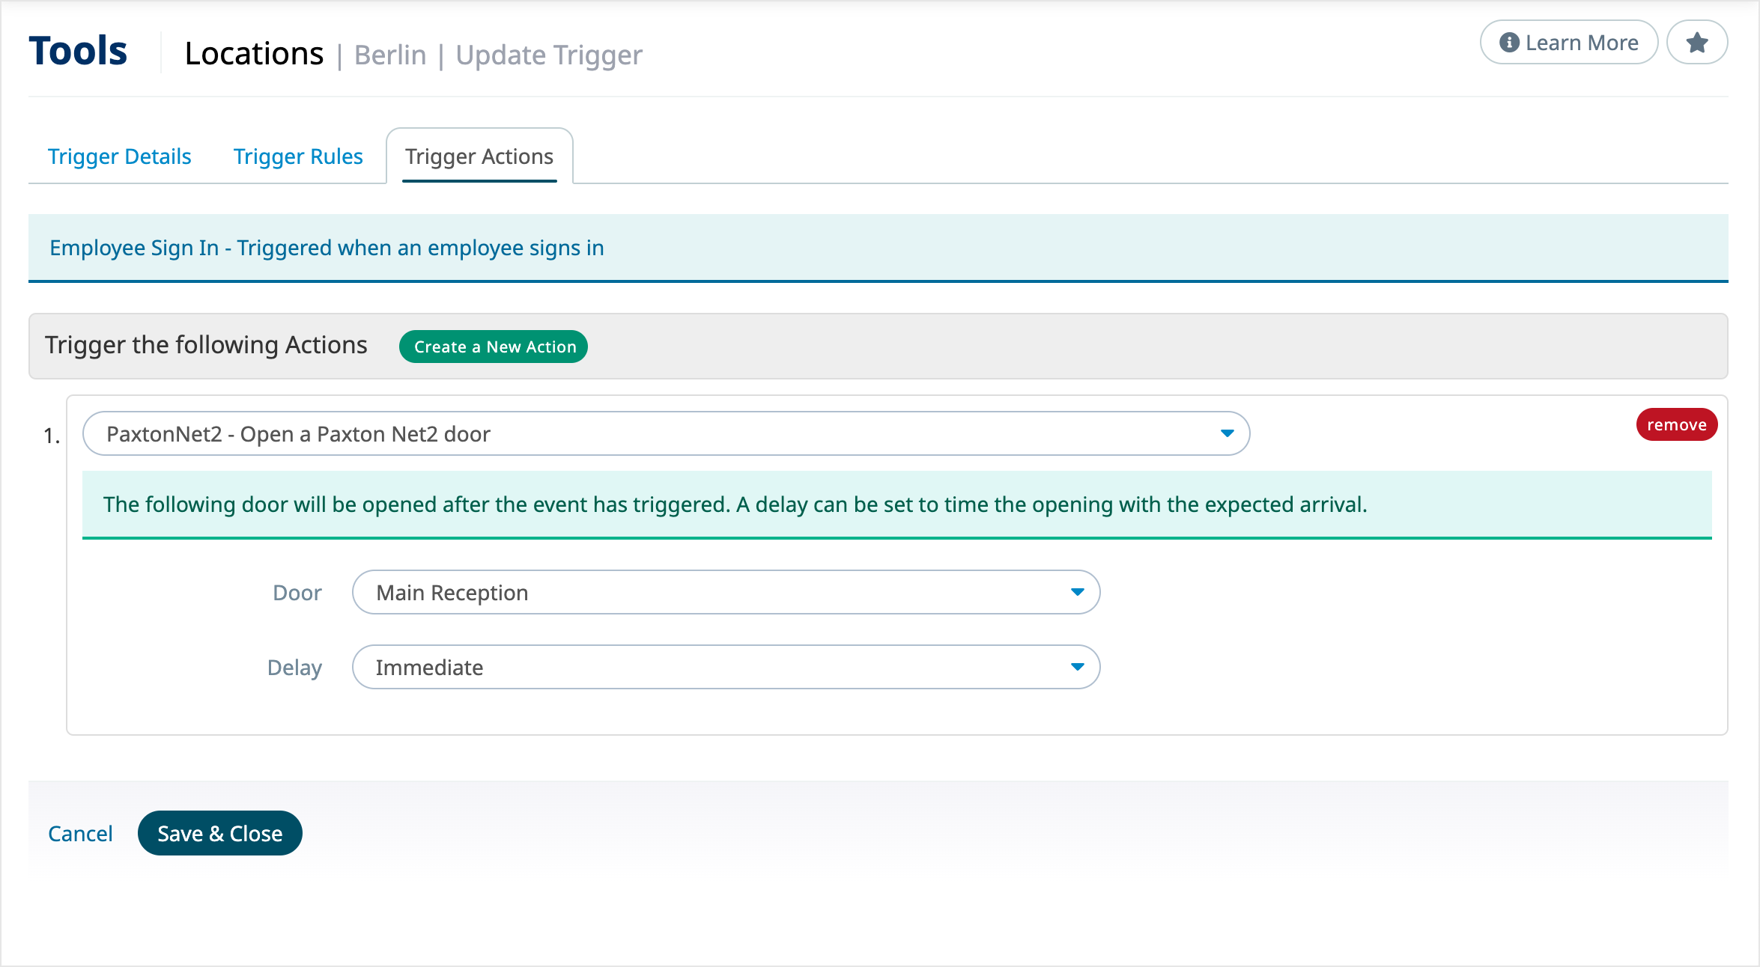Open the Delay dropdown showing Immediate
Image resolution: width=1760 pixels, height=967 pixels.
click(726, 667)
